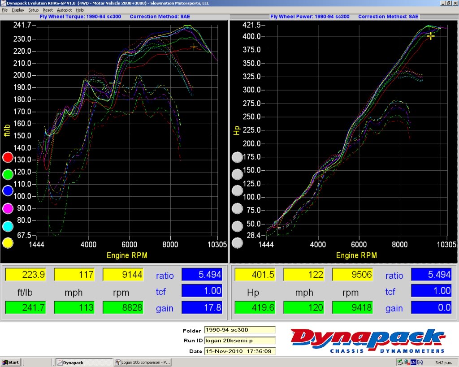This screenshot has width=459, height=367.
Task: Minimize the Dynapack window
Action: [x=442, y=3]
